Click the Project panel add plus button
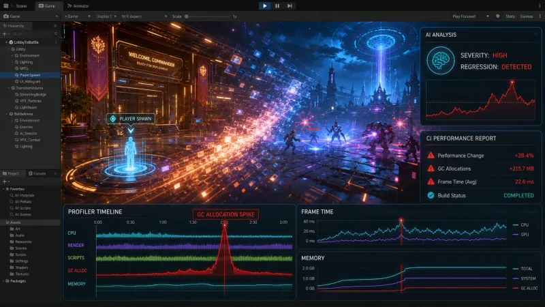Image resolution: width=545 pixels, height=307 pixels. [5, 181]
